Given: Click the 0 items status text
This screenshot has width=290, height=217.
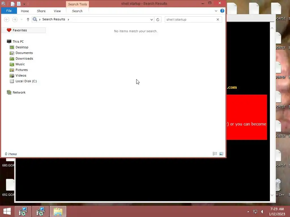Looking at the screenshot, I should (x=11, y=154).
